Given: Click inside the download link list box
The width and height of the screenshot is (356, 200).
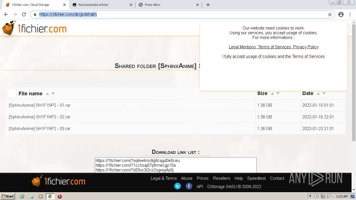Looking at the screenshot, I should point(176,165).
